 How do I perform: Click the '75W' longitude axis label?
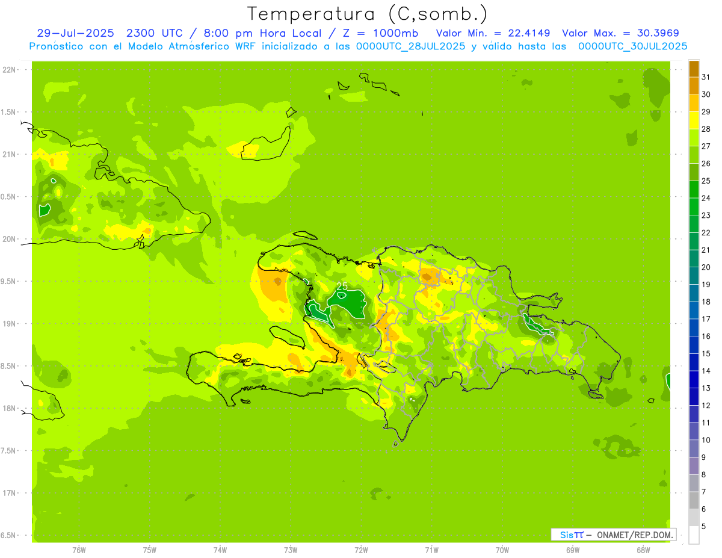tap(150, 550)
